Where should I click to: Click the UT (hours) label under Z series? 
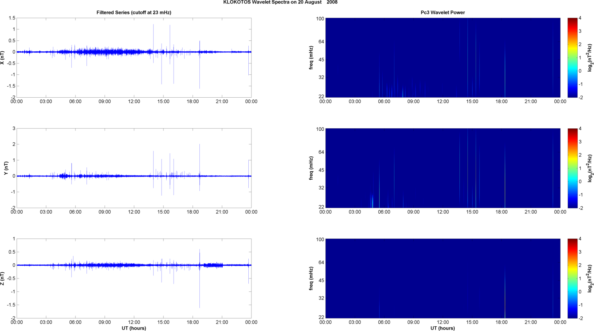134,328
